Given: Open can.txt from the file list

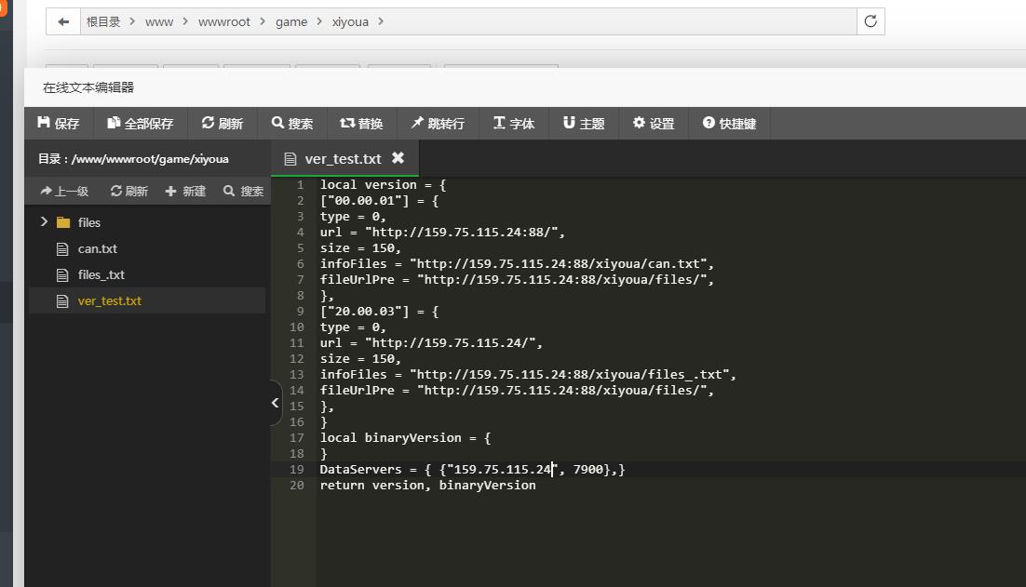Looking at the screenshot, I should click(x=97, y=248).
